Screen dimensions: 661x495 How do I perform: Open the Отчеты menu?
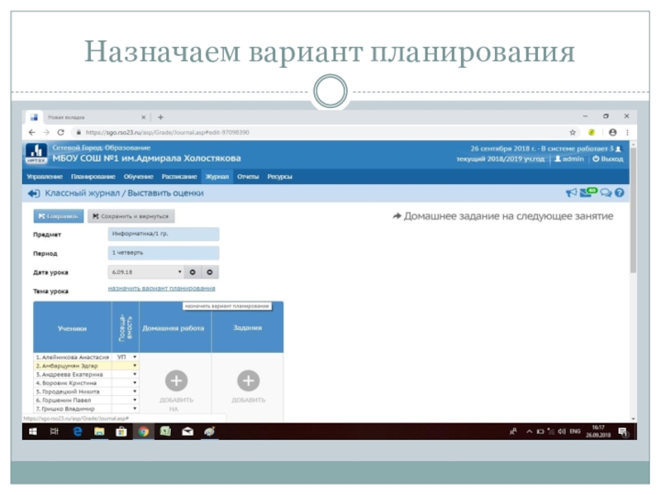(x=247, y=177)
